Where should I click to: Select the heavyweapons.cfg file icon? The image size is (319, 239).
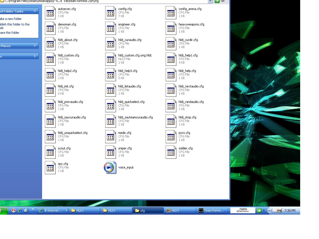tap(171, 28)
